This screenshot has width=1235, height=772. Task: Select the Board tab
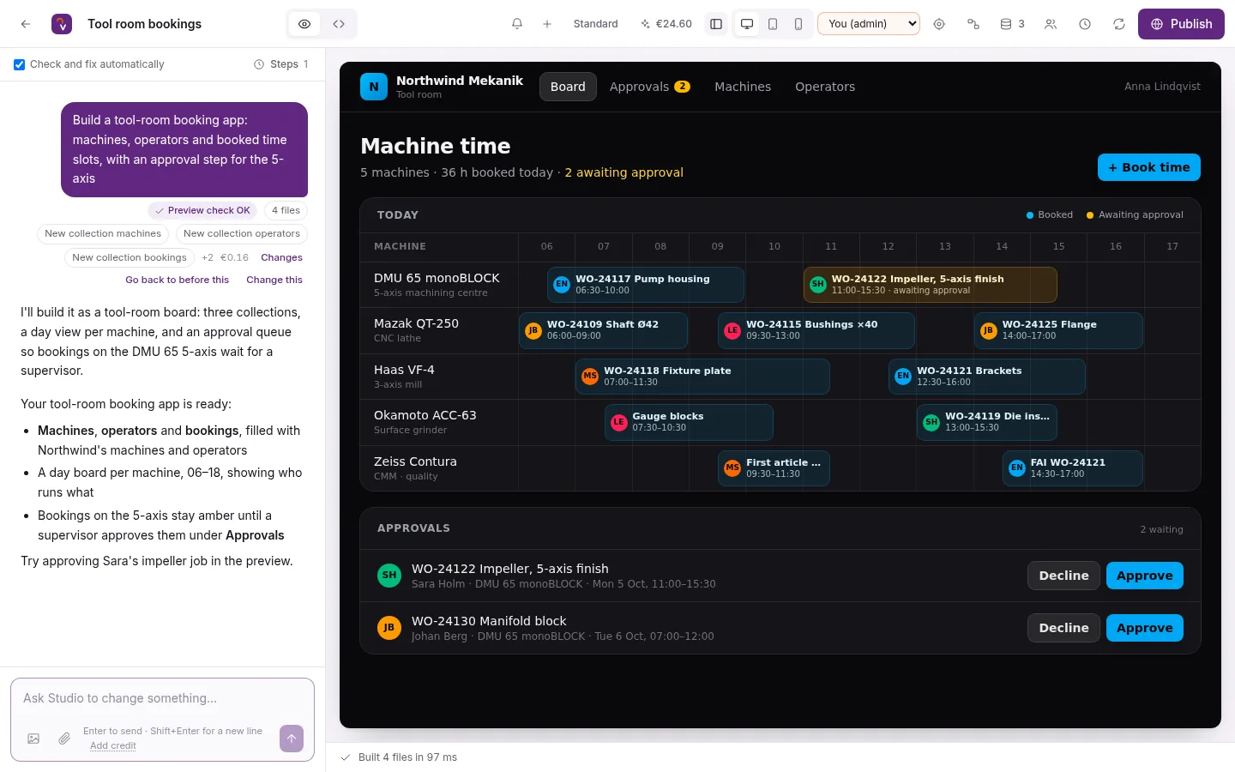click(x=568, y=87)
